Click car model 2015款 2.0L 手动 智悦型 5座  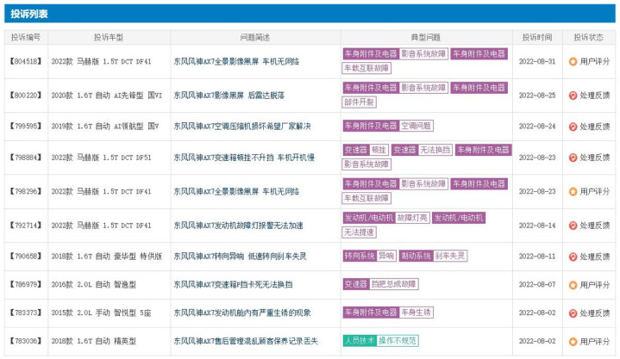pos(101,313)
